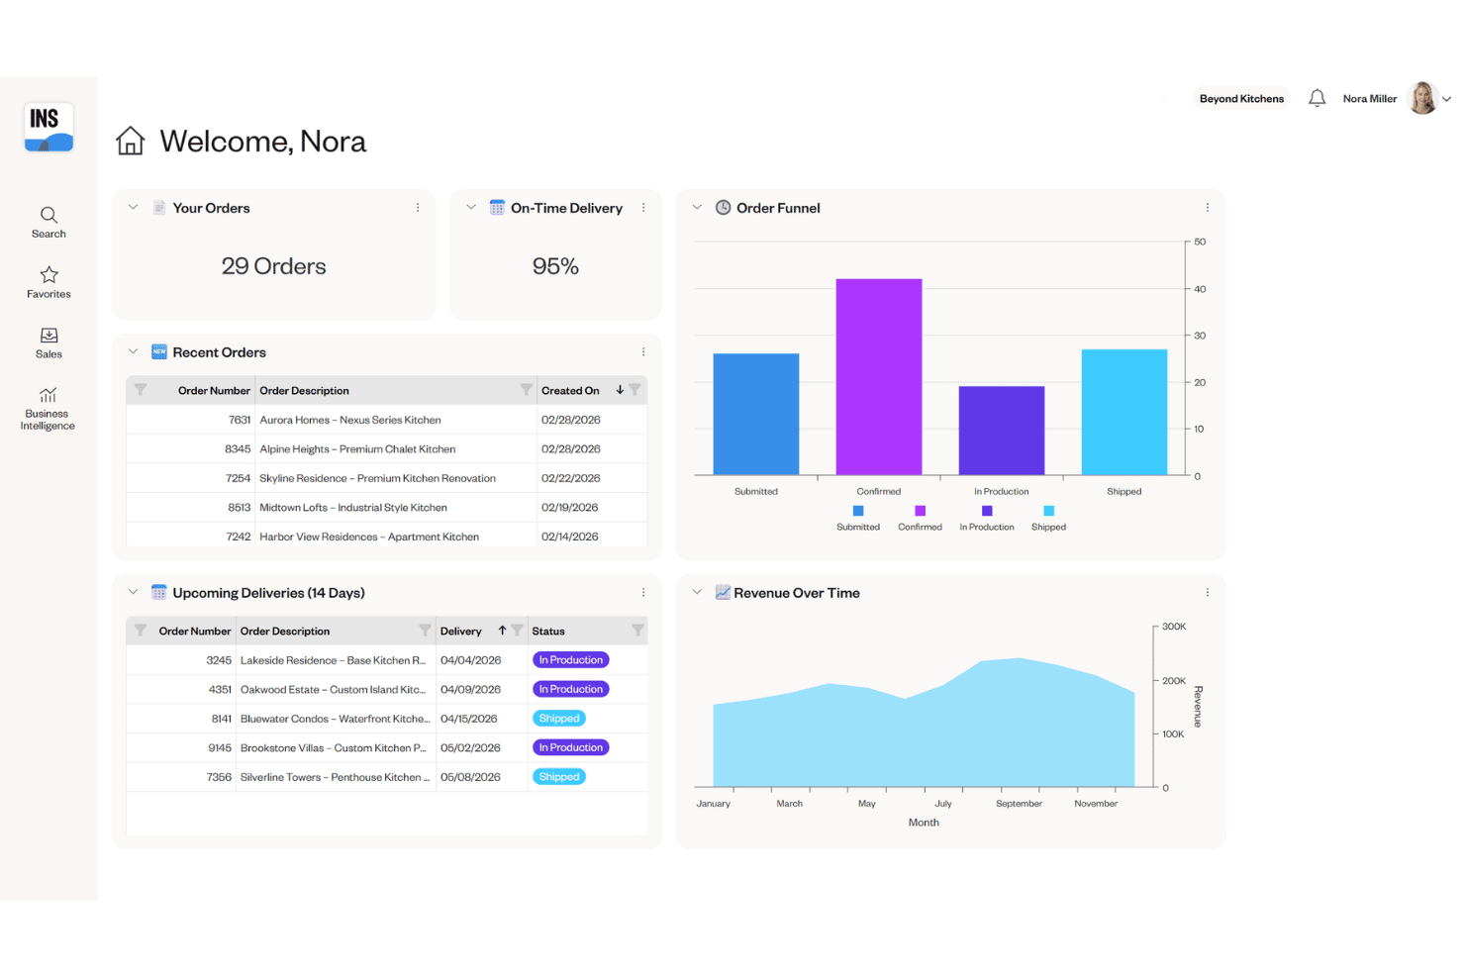1465x977 pixels.
Task: Open the notifications bell
Action: pyautogui.click(x=1317, y=98)
